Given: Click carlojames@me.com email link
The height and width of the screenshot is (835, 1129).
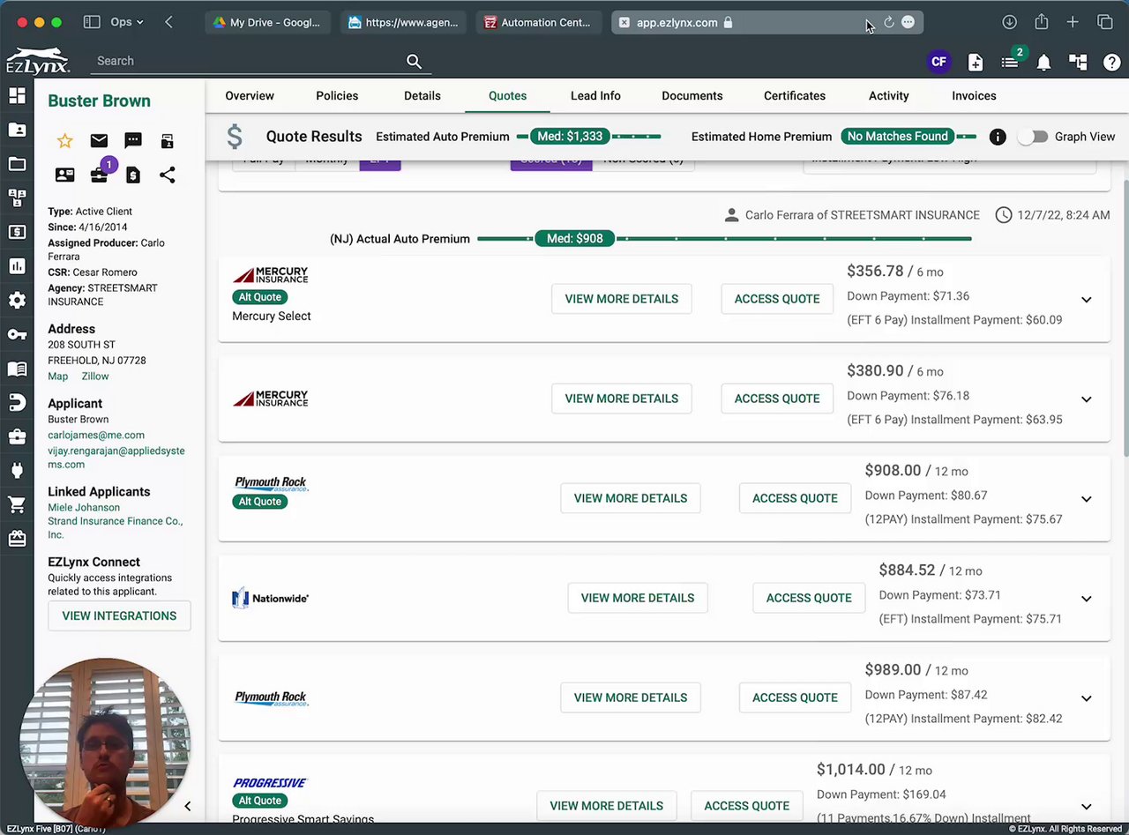Looking at the screenshot, I should tap(96, 435).
